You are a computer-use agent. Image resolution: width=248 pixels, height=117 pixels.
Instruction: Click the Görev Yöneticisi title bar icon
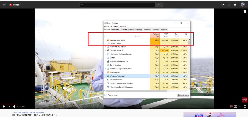click(x=106, y=23)
